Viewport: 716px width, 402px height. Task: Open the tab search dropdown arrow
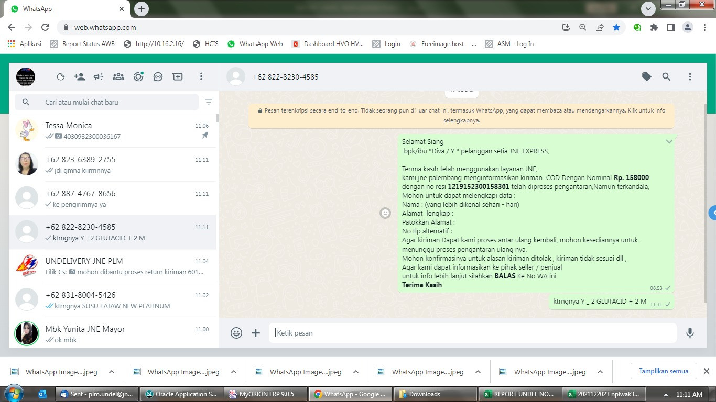tap(648, 9)
